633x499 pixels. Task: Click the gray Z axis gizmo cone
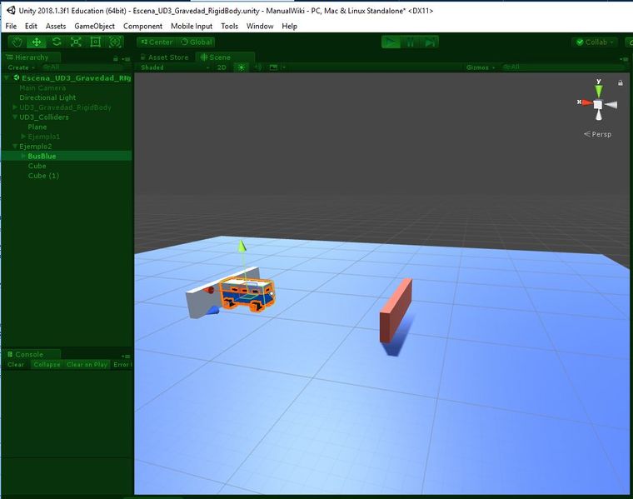tap(611, 105)
